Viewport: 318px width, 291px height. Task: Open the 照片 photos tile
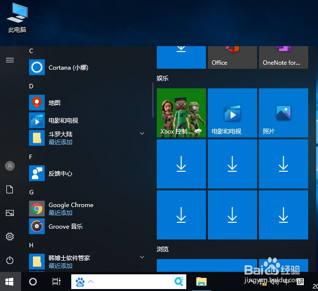click(x=284, y=113)
